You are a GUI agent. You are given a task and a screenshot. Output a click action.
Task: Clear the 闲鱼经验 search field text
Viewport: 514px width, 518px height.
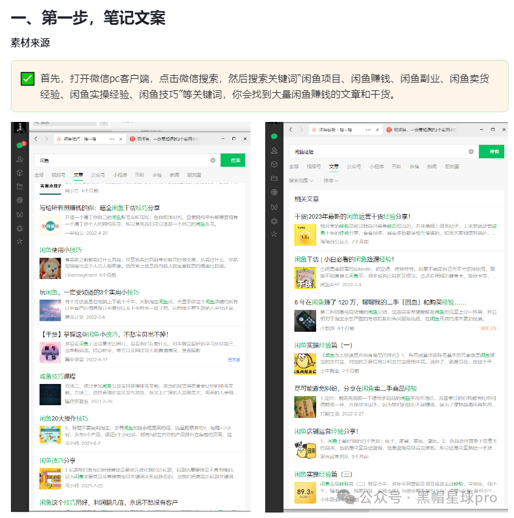click(x=471, y=152)
